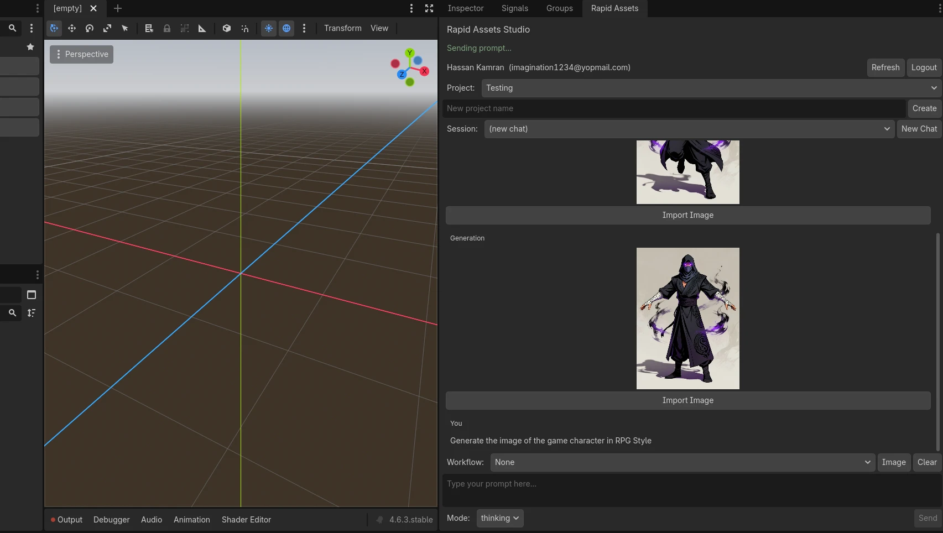Close the [empty] scene tab
This screenshot has height=533, width=943.
93,8
